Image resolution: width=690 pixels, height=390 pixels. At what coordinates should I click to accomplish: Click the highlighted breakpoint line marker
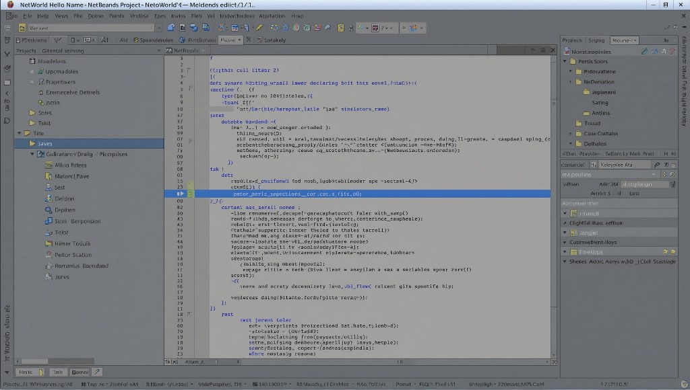pyautogui.click(x=180, y=194)
